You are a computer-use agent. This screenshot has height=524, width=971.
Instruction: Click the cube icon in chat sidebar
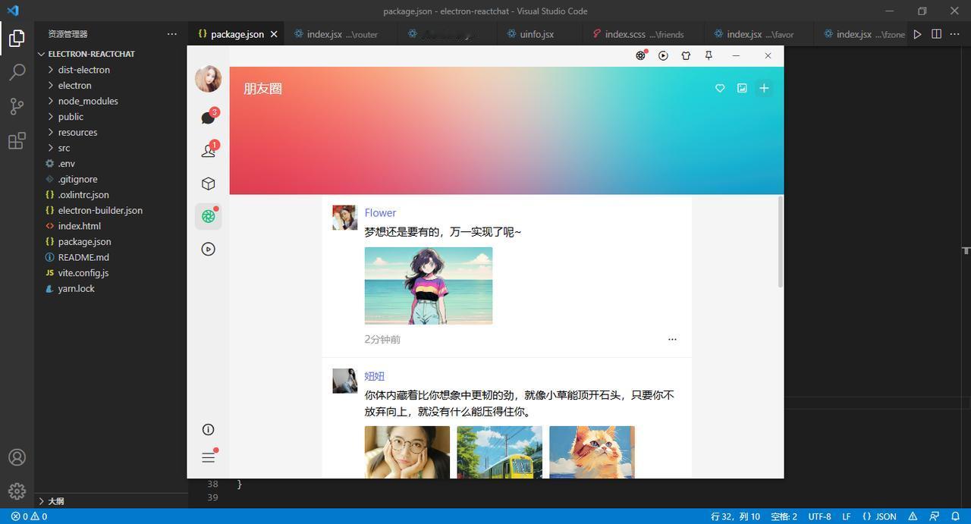(208, 184)
